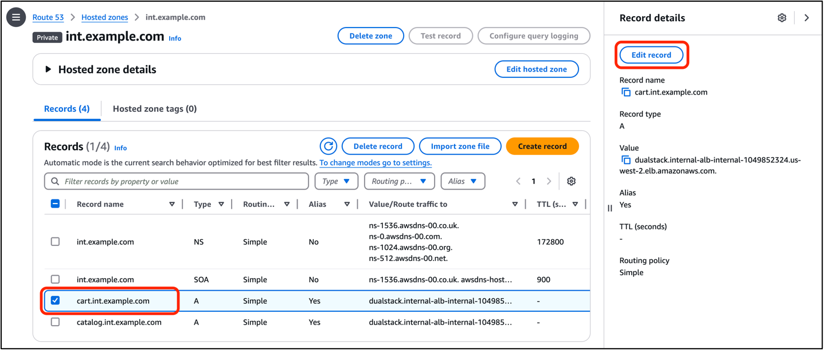825x352 pixels.
Task: Switch to the Records (4) tab
Action: 67,109
